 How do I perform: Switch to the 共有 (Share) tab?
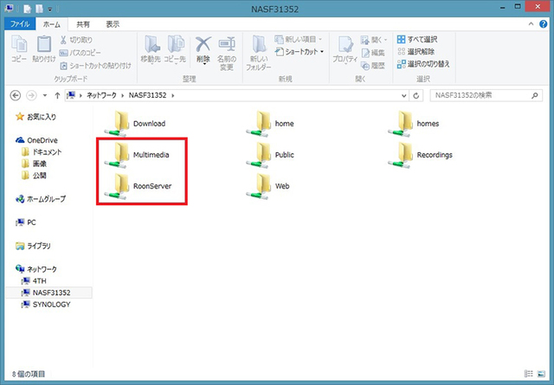pyautogui.click(x=83, y=24)
